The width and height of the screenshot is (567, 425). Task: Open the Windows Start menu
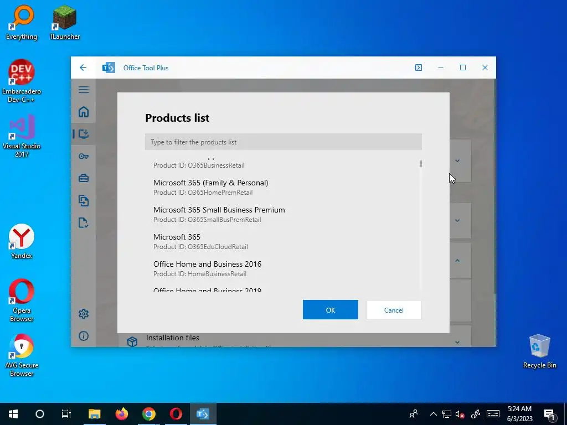coord(13,414)
